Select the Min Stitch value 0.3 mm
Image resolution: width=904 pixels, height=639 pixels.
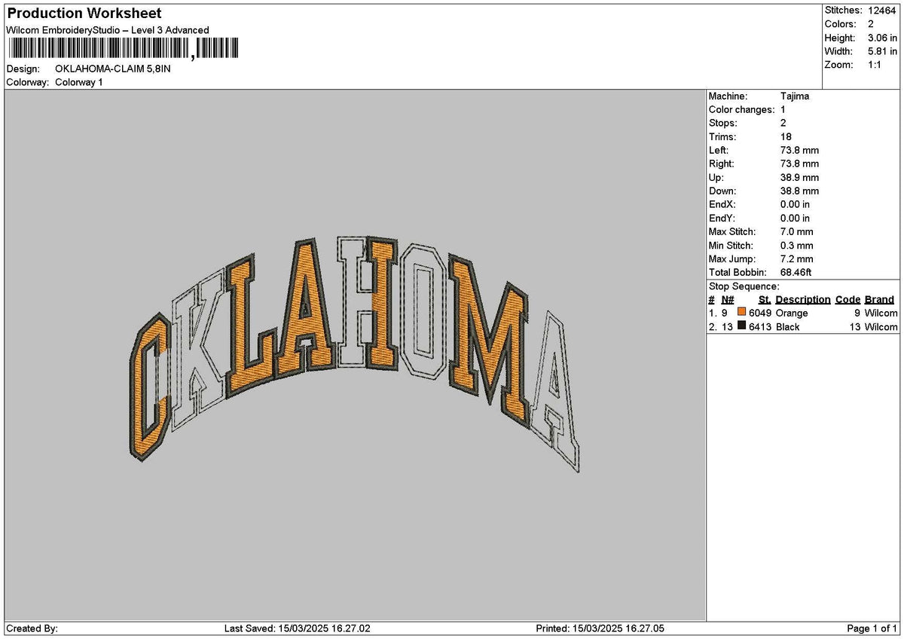[797, 246]
